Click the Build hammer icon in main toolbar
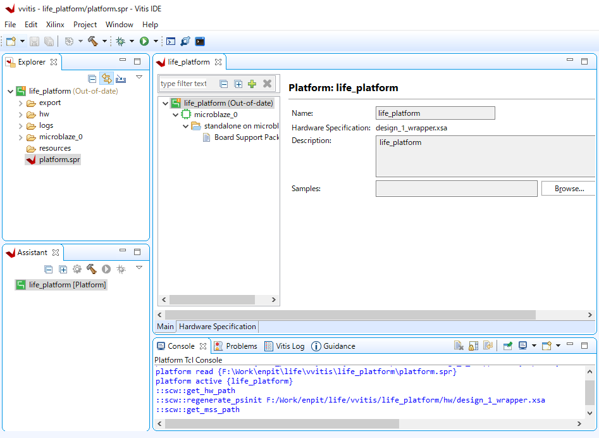The width and height of the screenshot is (599, 438). click(93, 41)
